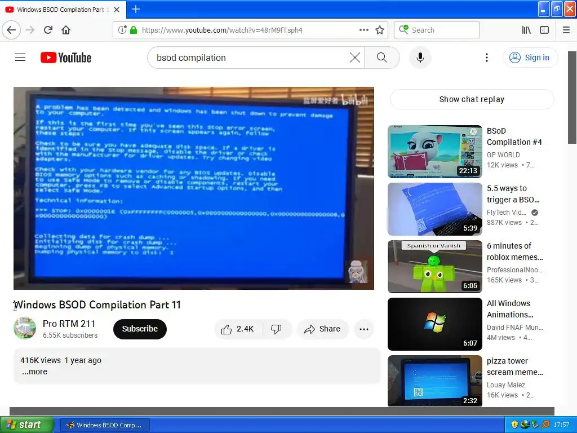
Task: Click the video title 'Windows BSOD Compilation Part 11'
Action: (x=97, y=305)
